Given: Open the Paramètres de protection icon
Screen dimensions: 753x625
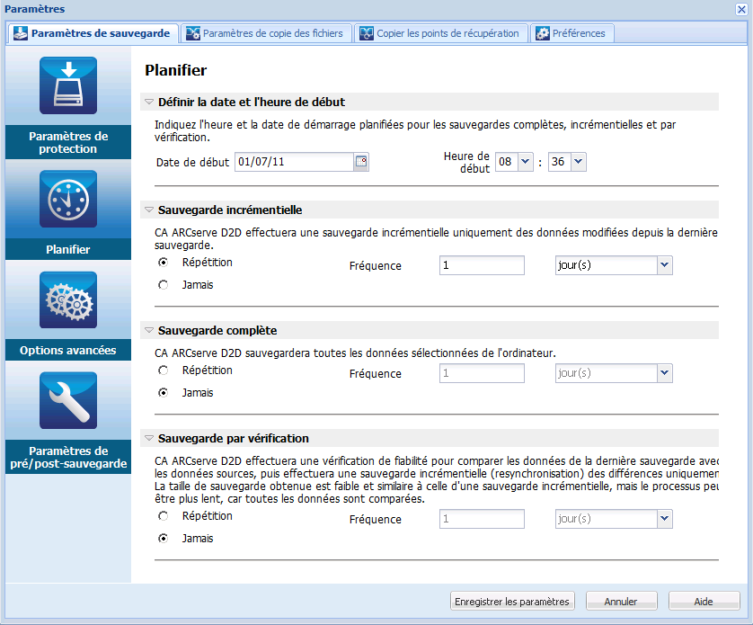Looking at the screenshot, I should 68,85.
